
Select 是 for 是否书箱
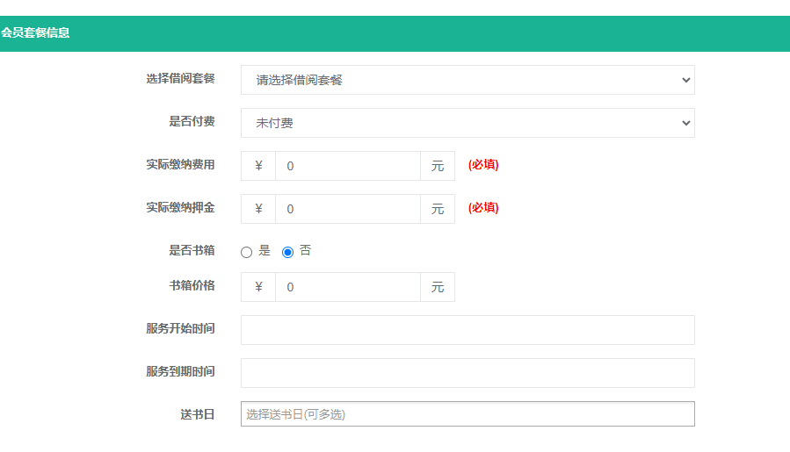(x=246, y=252)
